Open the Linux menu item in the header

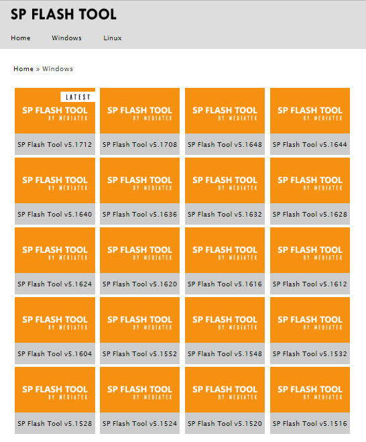(x=113, y=38)
